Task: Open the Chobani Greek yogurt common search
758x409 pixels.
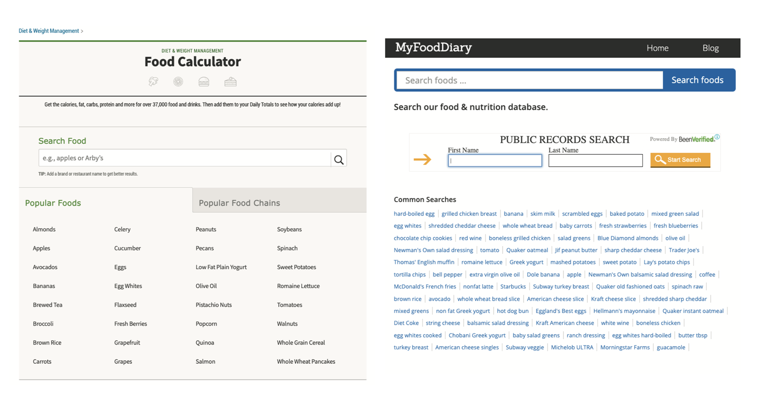Action: click(x=477, y=335)
